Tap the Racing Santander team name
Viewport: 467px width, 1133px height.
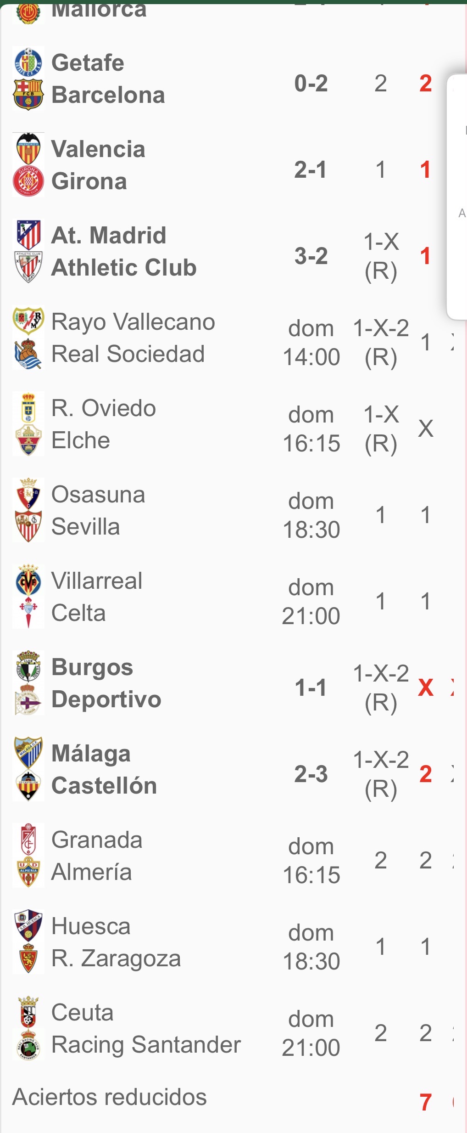tap(146, 1045)
